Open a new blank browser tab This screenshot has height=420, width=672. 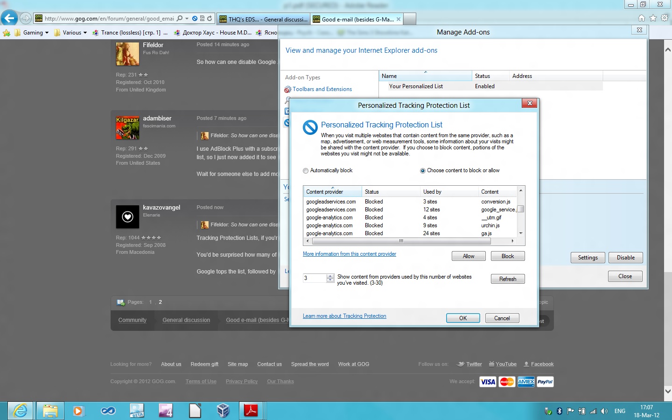pos(409,19)
